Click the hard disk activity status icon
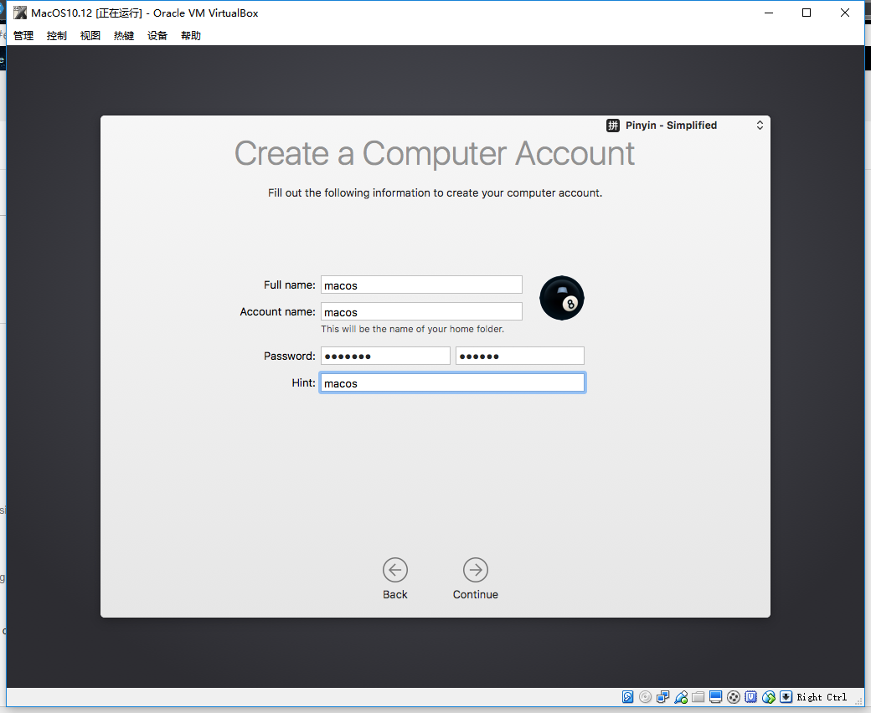The height and width of the screenshot is (713, 871). pos(627,697)
